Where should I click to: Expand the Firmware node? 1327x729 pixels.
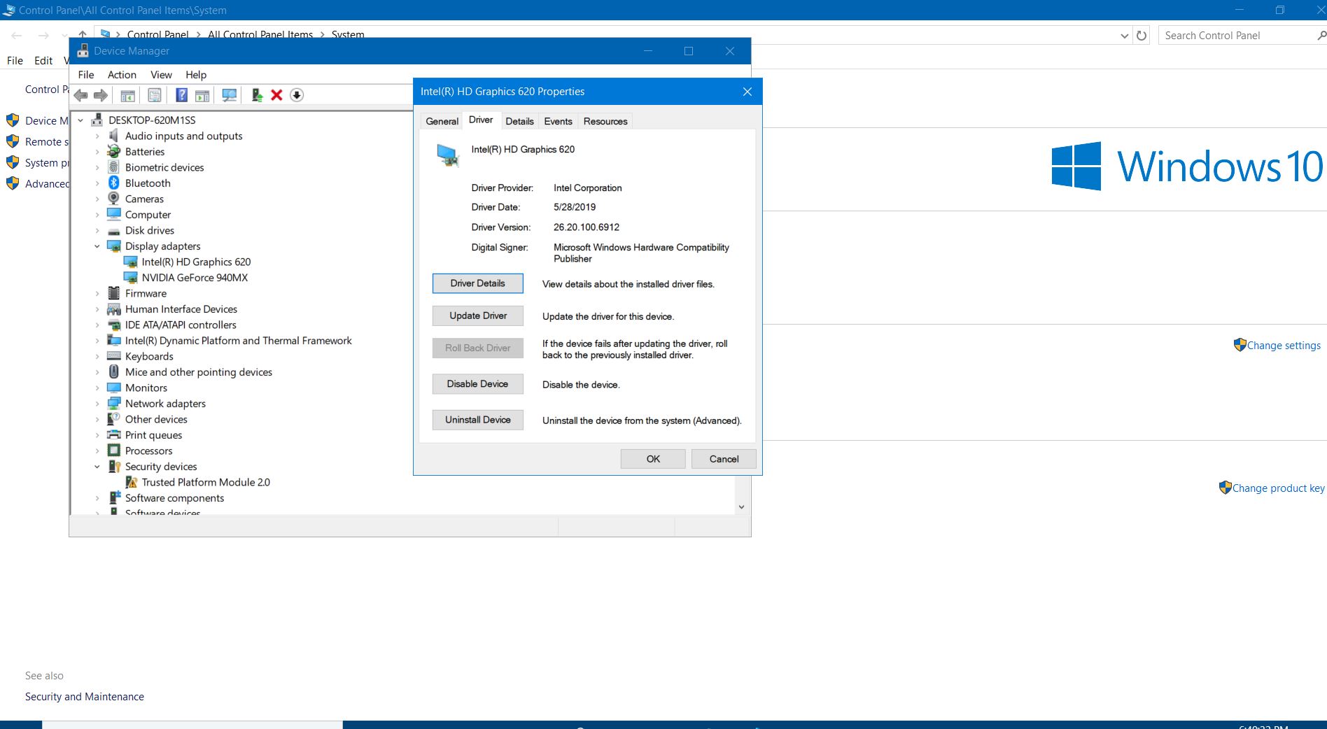click(97, 293)
